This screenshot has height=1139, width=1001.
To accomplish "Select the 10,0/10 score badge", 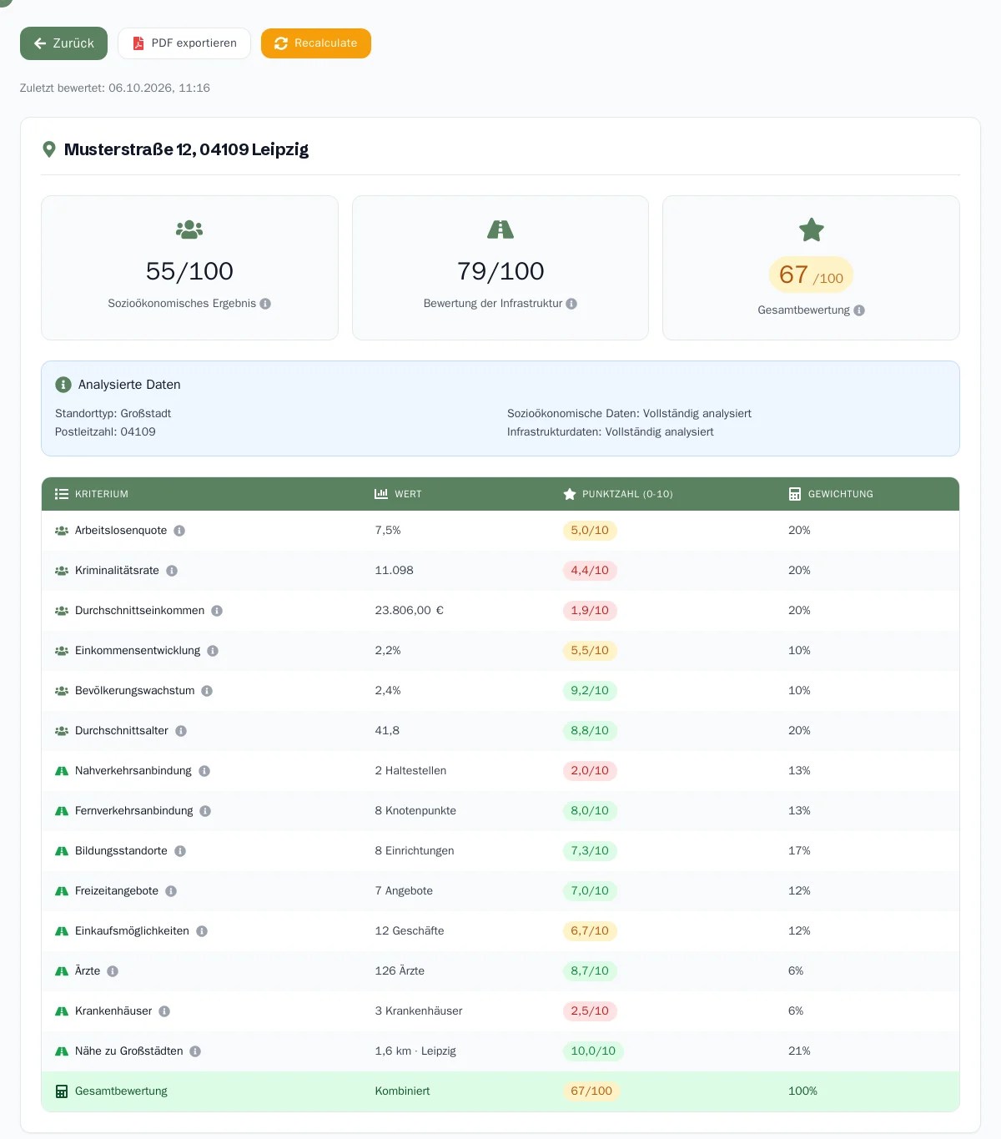I will (x=593, y=1051).
